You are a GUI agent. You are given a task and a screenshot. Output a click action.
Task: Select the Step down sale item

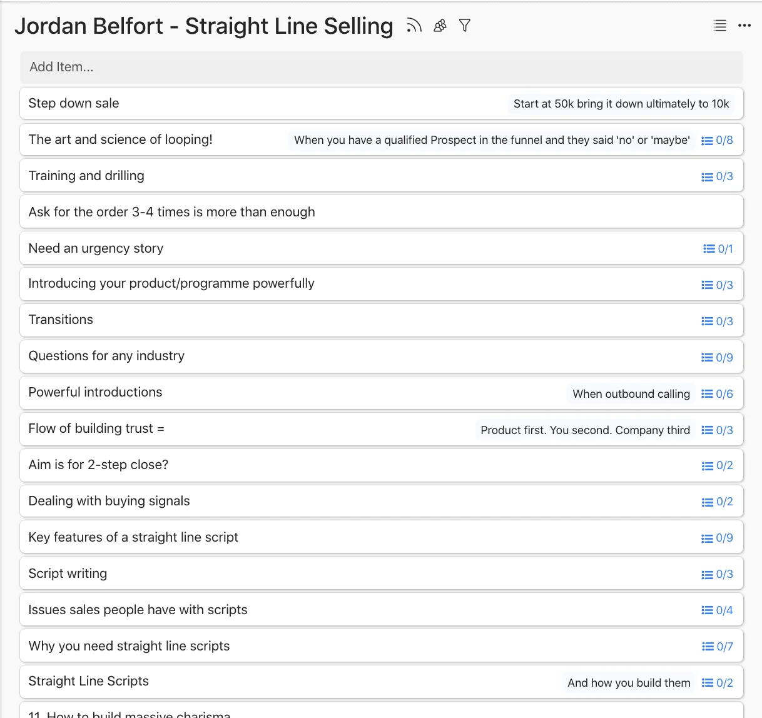coord(382,103)
